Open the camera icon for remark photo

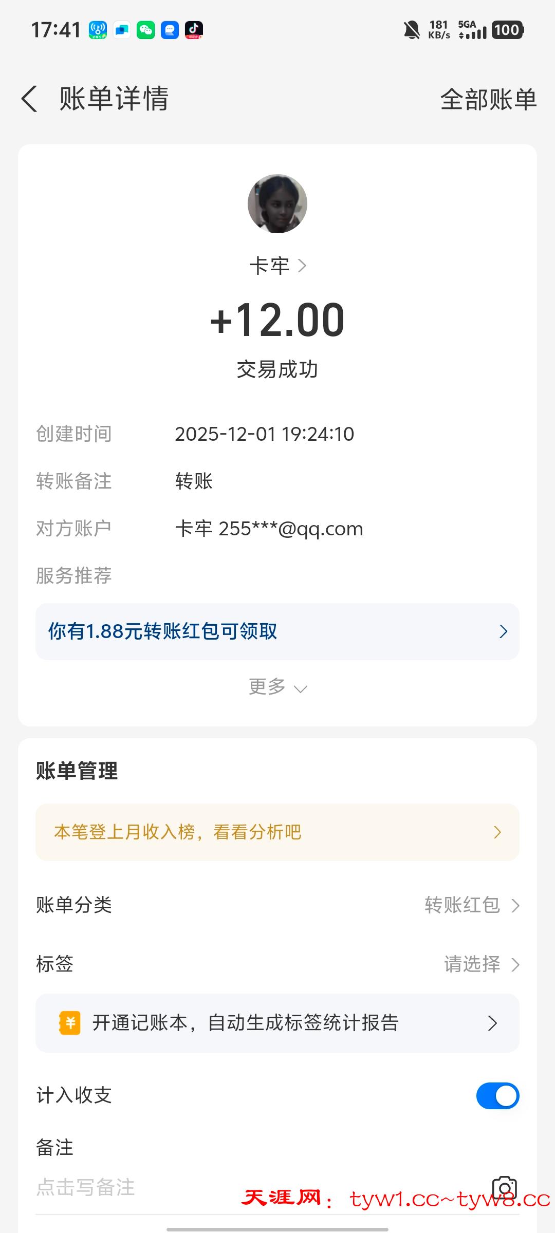pyautogui.click(x=504, y=1187)
